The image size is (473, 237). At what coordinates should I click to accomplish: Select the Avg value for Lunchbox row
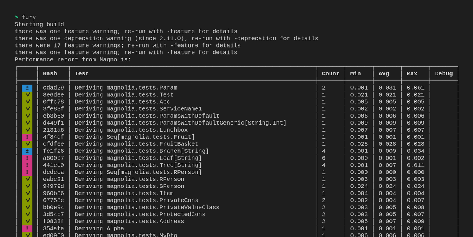coord(386,130)
